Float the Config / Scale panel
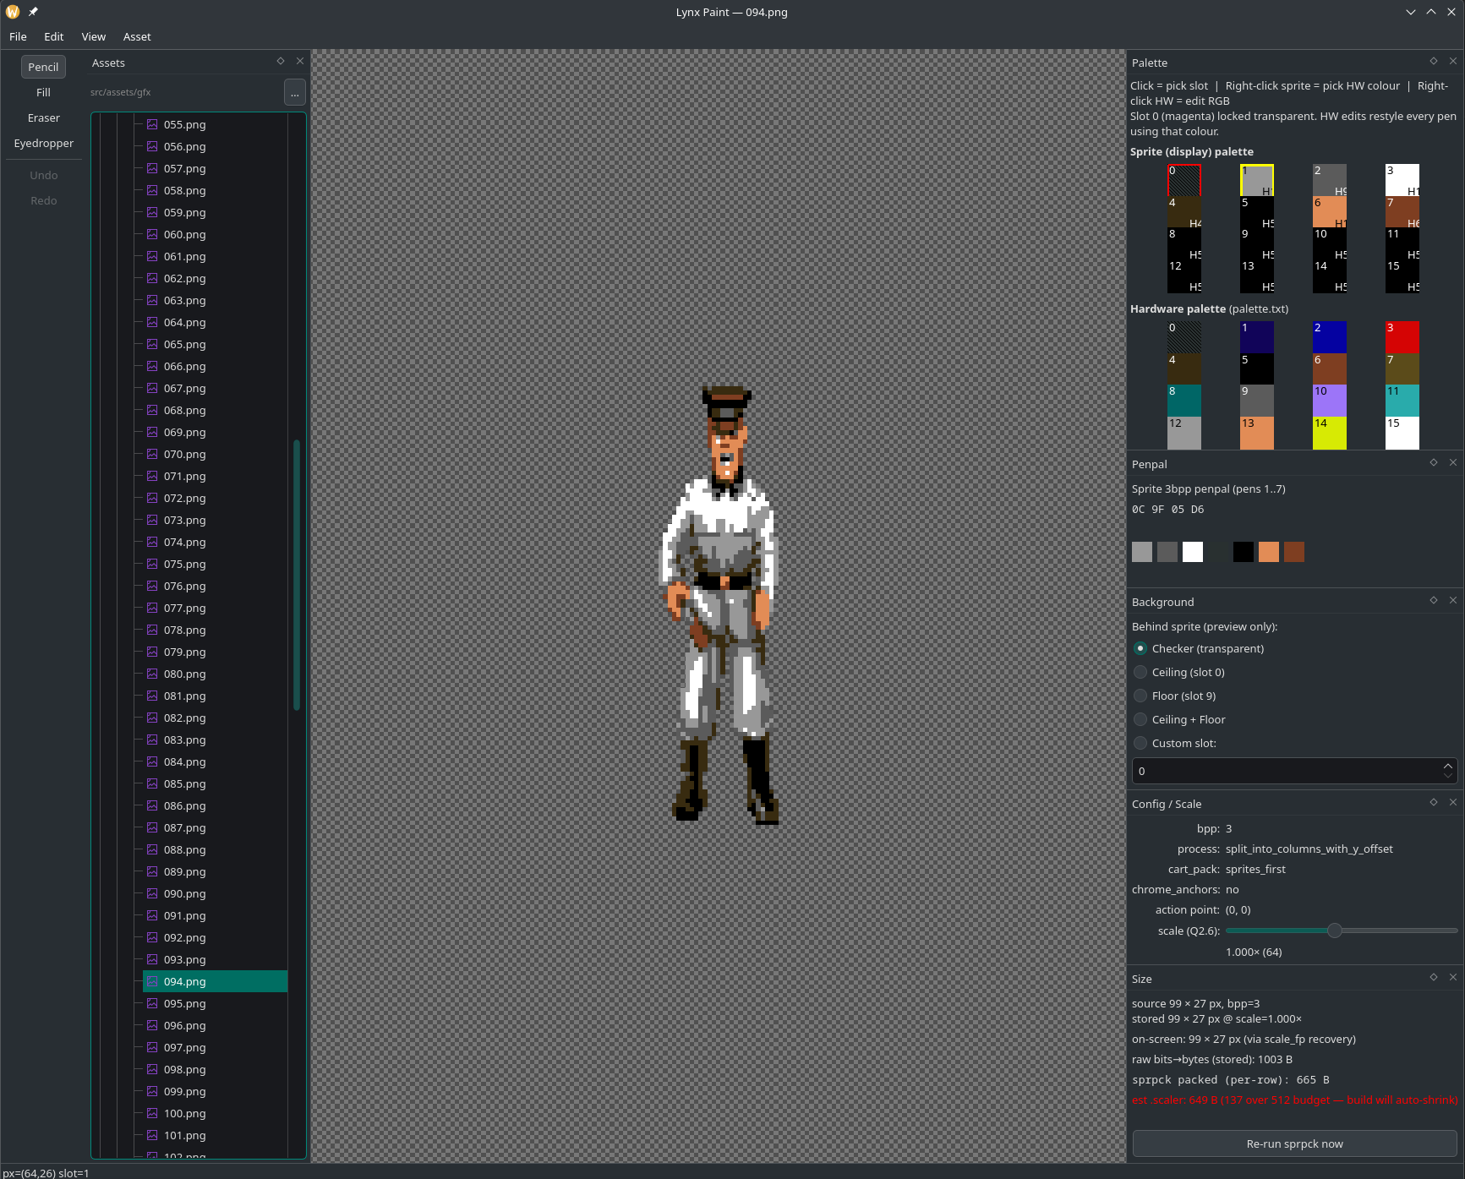The height and width of the screenshot is (1179, 1465). coord(1434,802)
